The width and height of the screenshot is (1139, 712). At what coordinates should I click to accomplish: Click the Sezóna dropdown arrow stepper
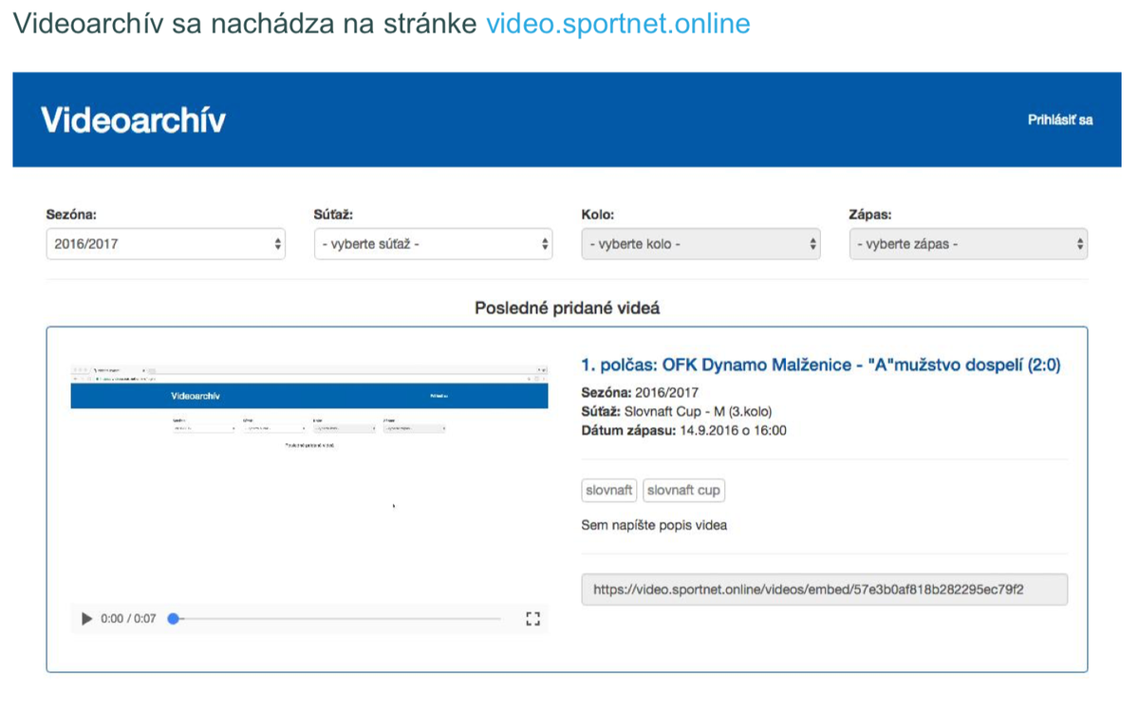277,244
